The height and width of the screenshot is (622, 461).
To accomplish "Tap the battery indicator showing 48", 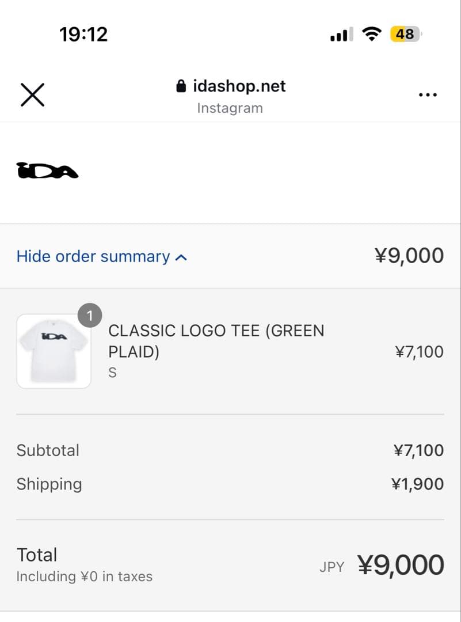I will (x=405, y=33).
